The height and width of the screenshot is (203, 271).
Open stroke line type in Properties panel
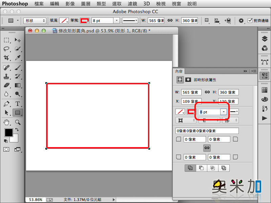[x=234, y=112]
